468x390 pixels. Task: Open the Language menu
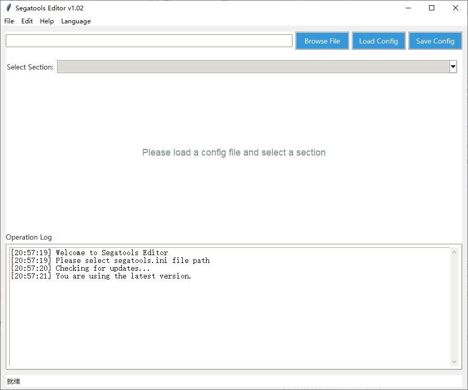[76, 21]
